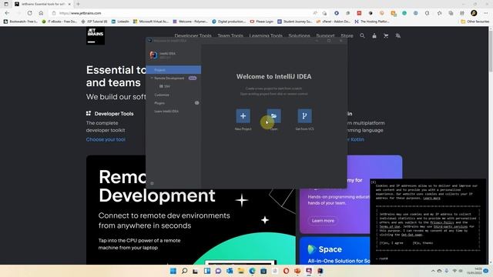Image resolution: width=493 pixels, height=277 pixels.
Task: Click the Choose your tool link
Action: click(106, 139)
